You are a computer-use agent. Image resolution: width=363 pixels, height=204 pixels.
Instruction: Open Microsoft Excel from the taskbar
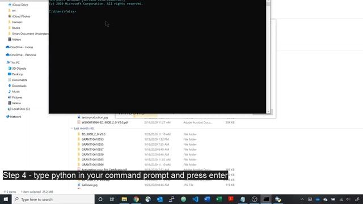click(x=219, y=199)
